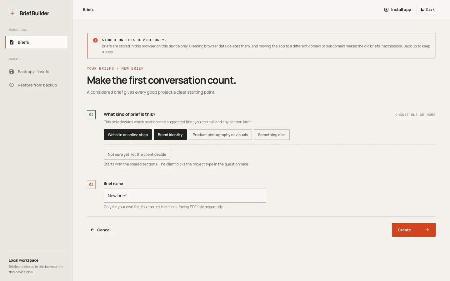Choose Not sure yet: let the client decide

pos(137,154)
